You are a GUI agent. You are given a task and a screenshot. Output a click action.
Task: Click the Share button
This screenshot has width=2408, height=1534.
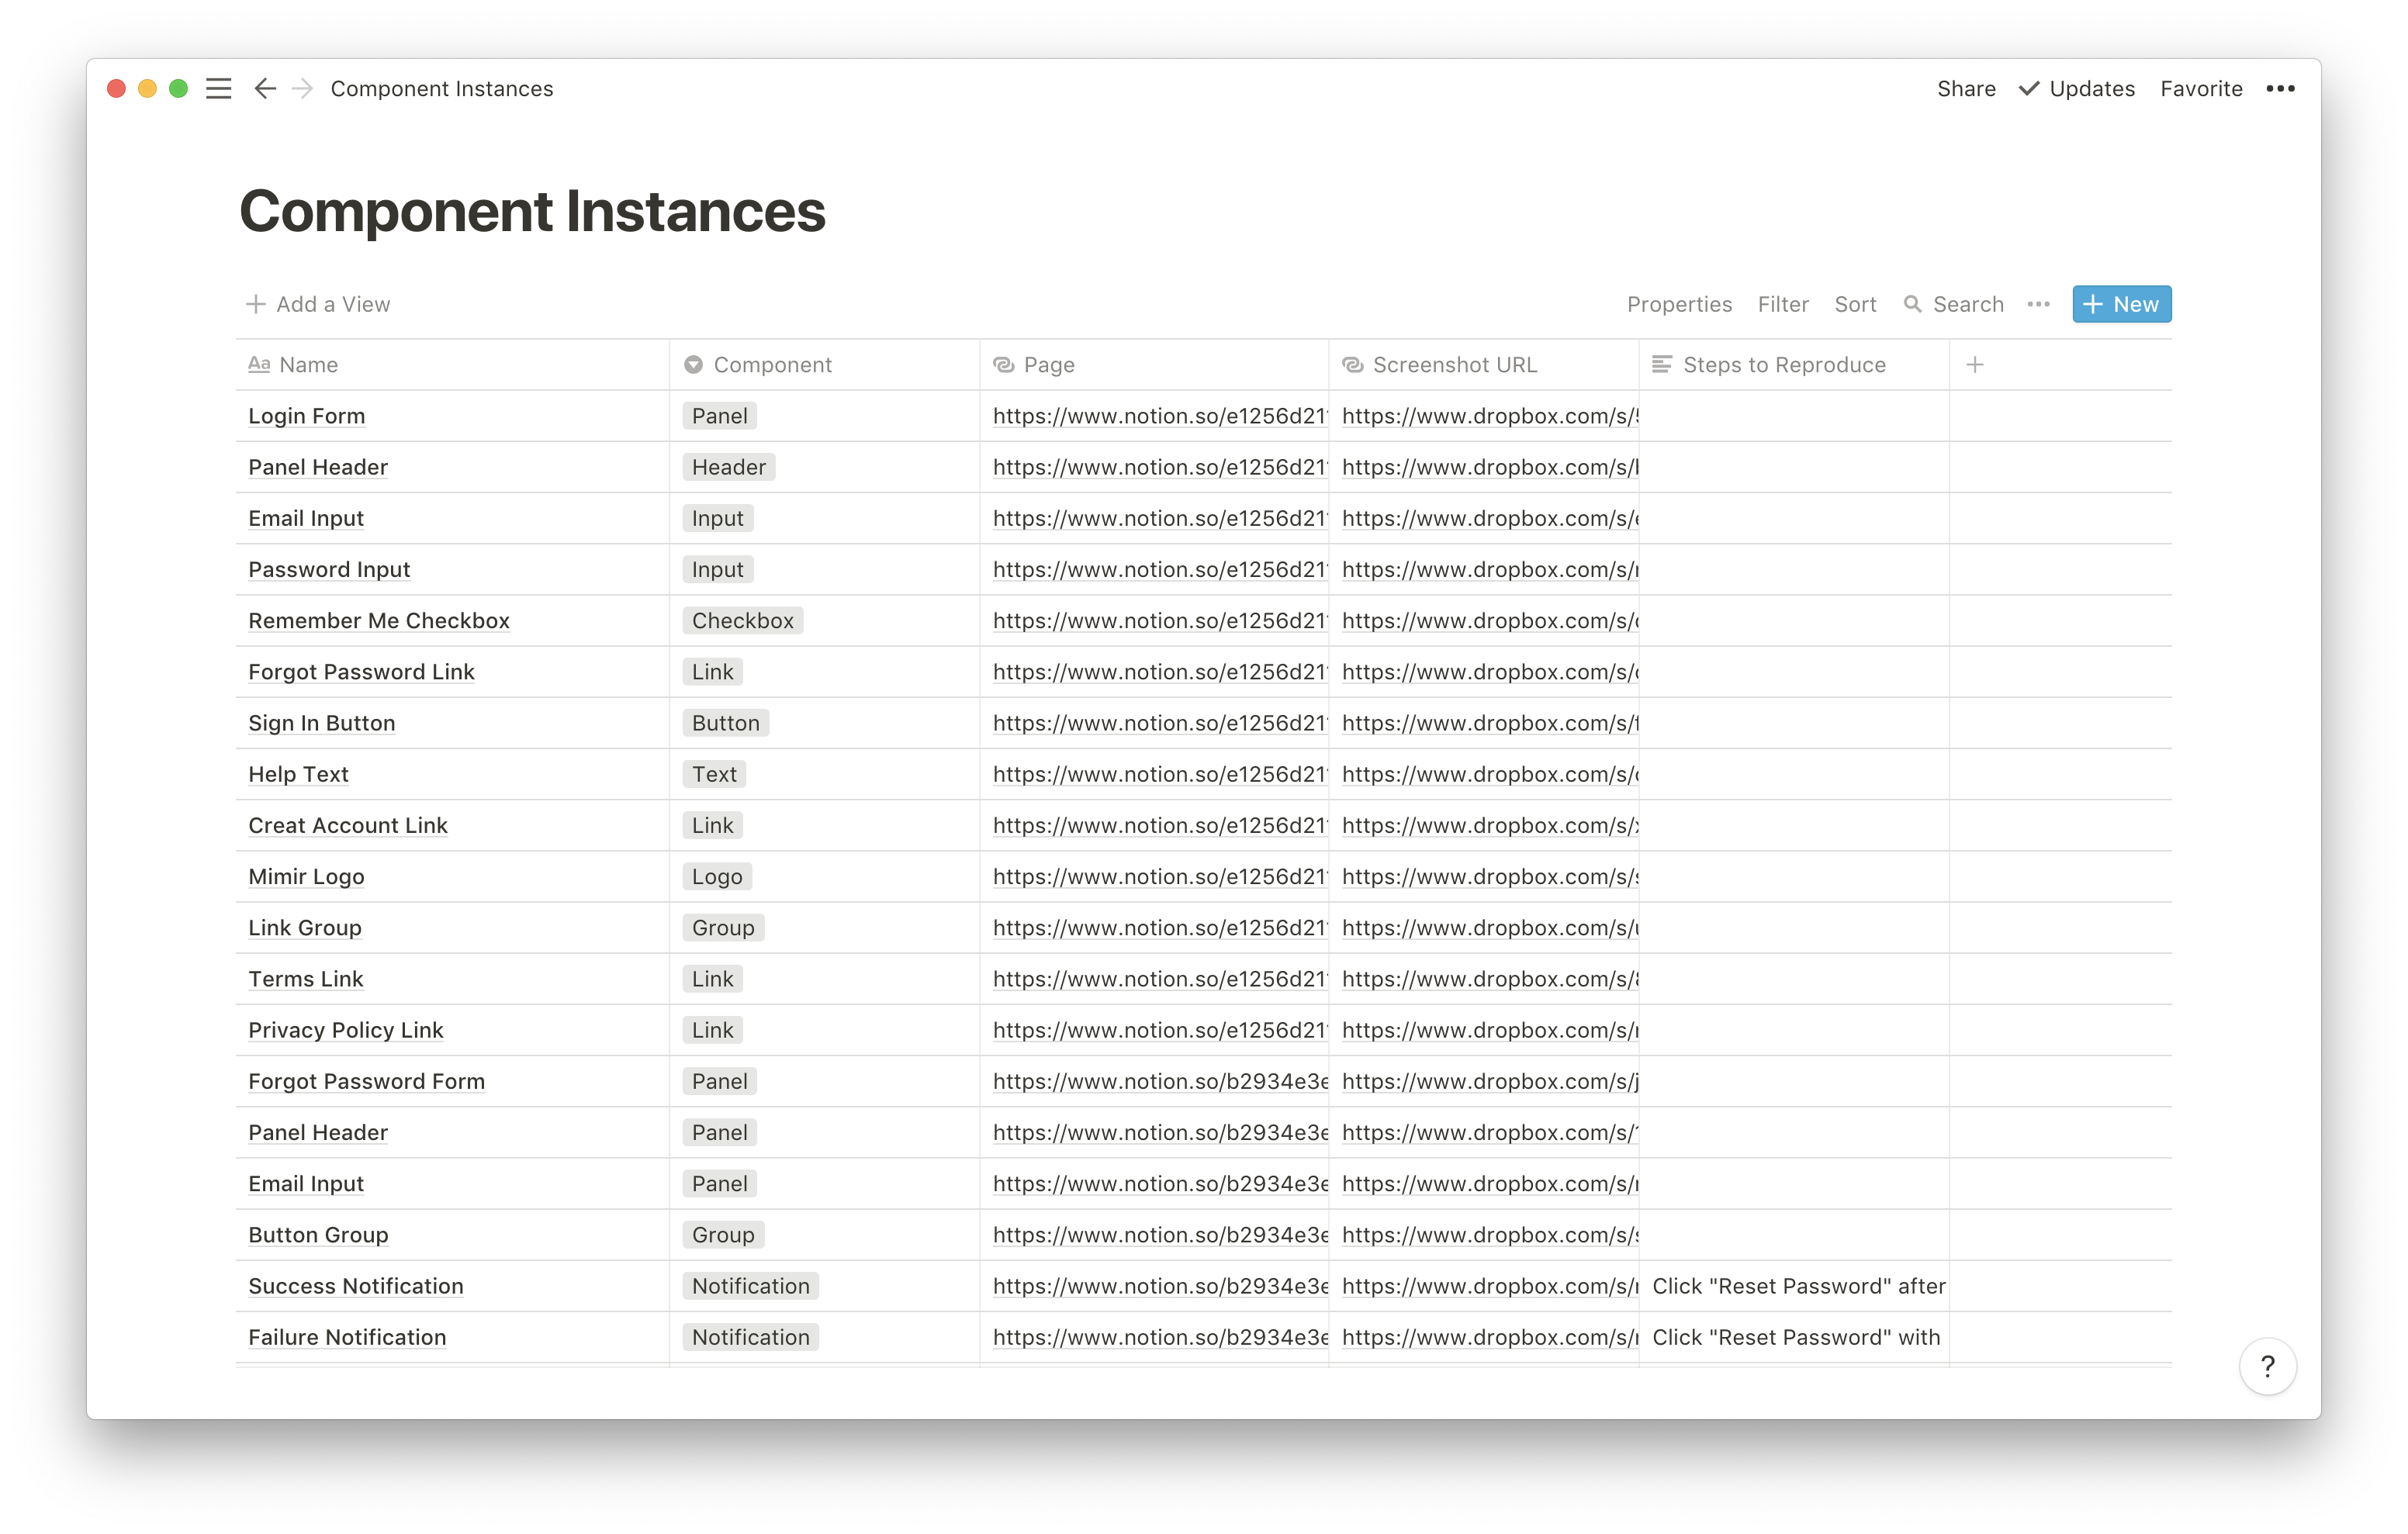(x=1965, y=89)
